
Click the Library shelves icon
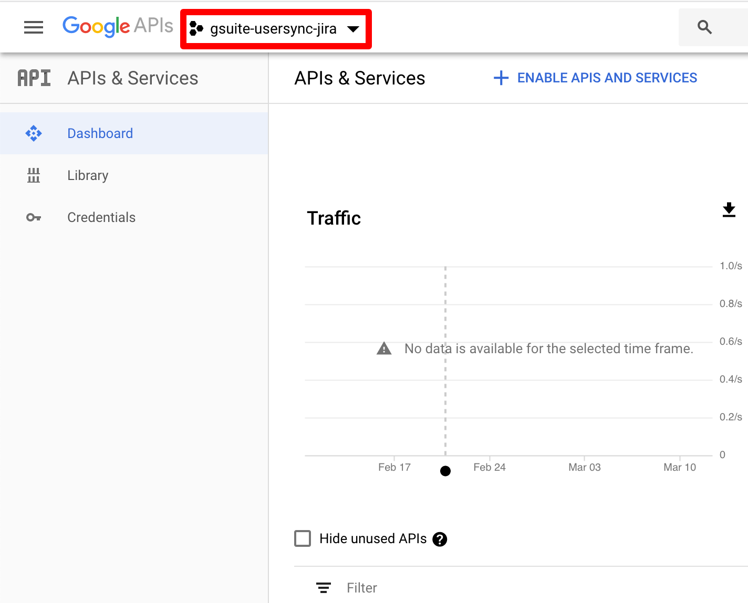34,175
